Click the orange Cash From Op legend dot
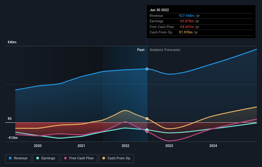Viewport: 262px width, 167px height. pos(104,158)
